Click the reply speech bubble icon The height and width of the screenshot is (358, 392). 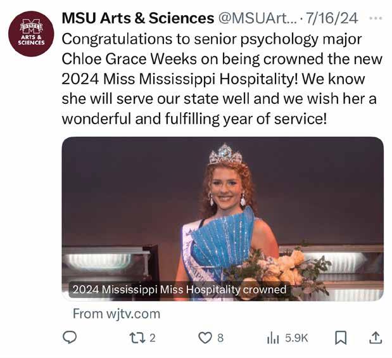click(x=70, y=338)
